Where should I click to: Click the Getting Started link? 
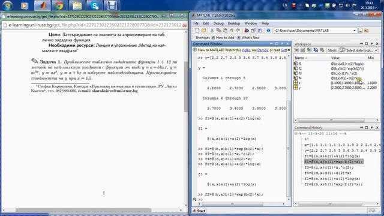[284, 50]
